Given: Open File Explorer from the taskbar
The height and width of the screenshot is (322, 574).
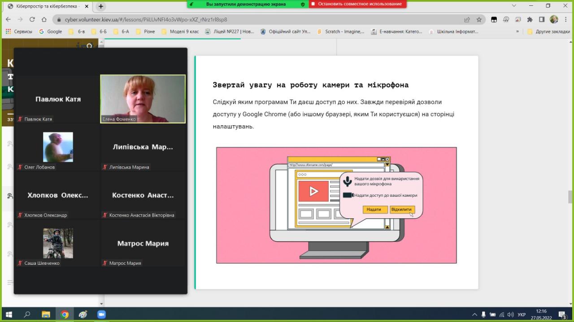Looking at the screenshot, I should coord(46,314).
